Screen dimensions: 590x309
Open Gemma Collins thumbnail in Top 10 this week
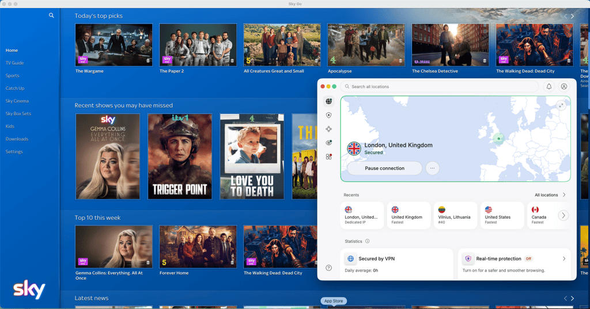click(114, 247)
